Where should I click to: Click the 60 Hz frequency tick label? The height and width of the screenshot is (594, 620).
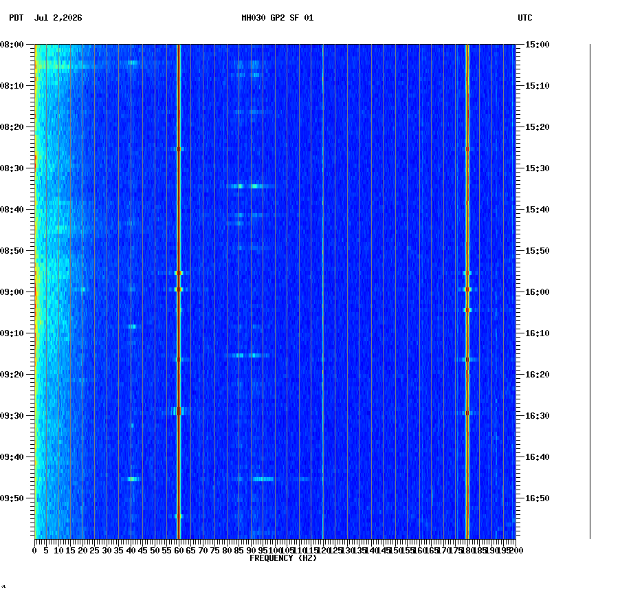(179, 551)
